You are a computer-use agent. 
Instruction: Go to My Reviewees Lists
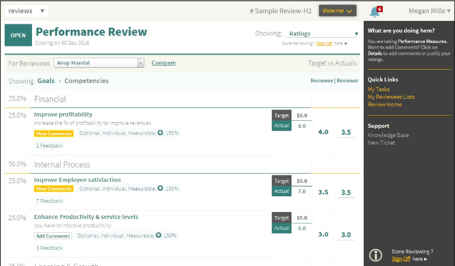pos(391,97)
